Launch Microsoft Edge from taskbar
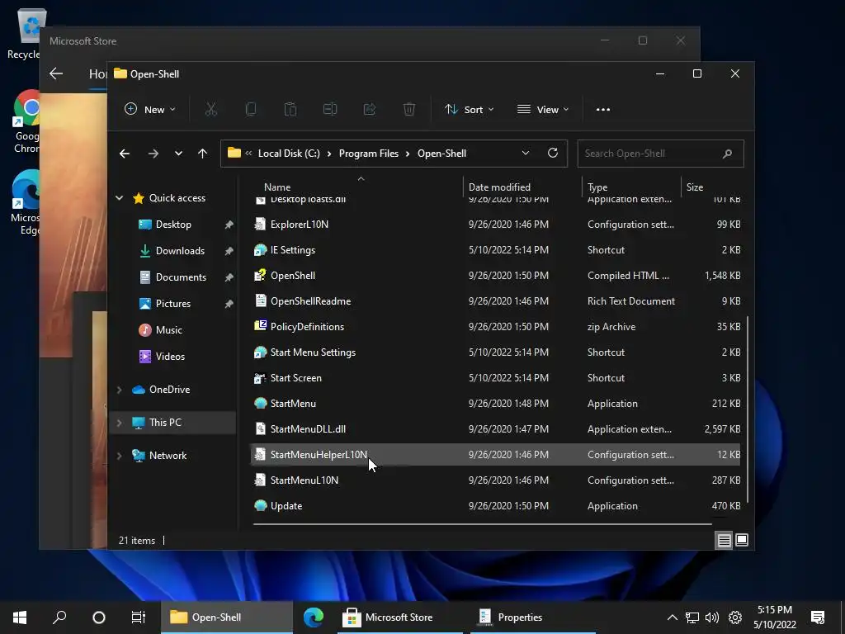This screenshot has width=845, height=634. (313, 617)
